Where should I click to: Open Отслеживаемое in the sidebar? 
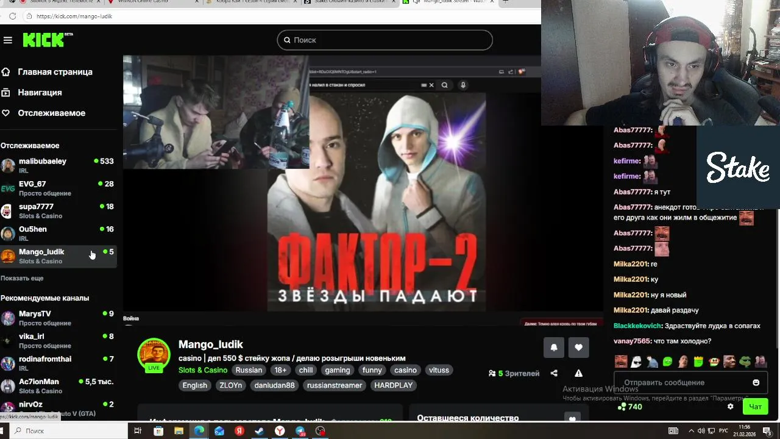click(51, 113)
